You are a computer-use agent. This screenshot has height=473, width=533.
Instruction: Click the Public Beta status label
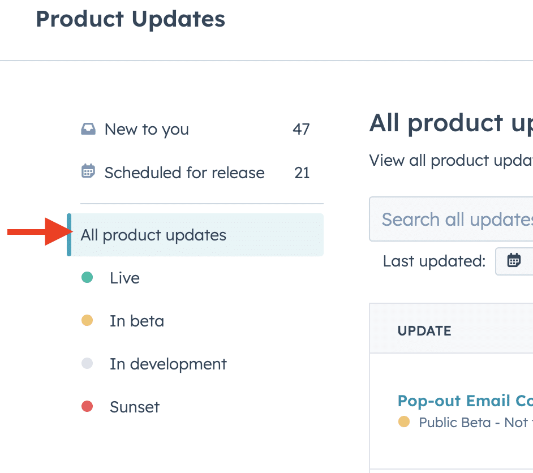[475, 423]
